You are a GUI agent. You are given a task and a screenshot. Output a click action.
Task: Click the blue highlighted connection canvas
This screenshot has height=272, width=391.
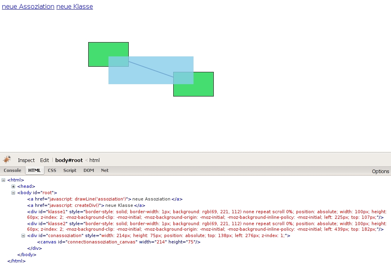click(151, 70)
